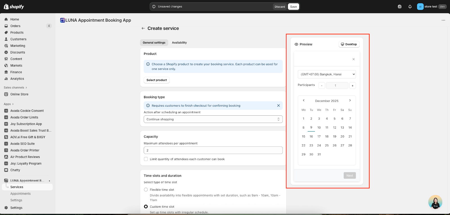The width and height of the screenshot is (450, 215).
Task: Open the timezone dropdown in preview
Action: [327, 74]
